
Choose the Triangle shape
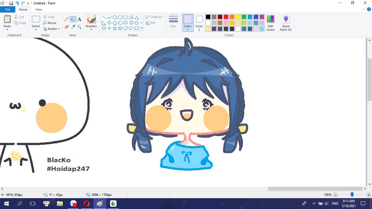[x=137, y=17]
